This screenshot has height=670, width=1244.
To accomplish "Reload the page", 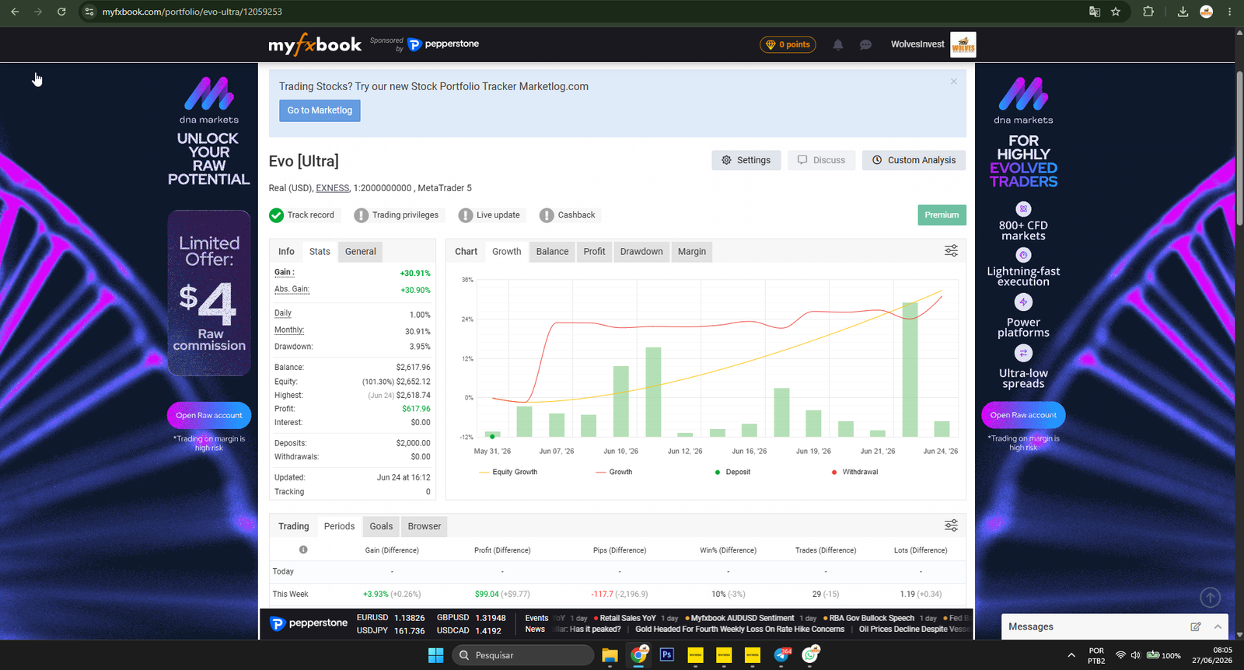I will click(x=61, y=12).
